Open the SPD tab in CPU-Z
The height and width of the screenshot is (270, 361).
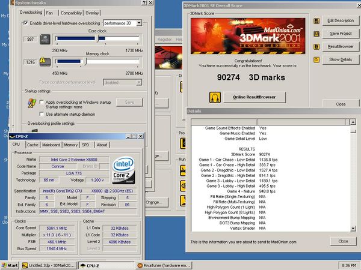pos(85,145)
